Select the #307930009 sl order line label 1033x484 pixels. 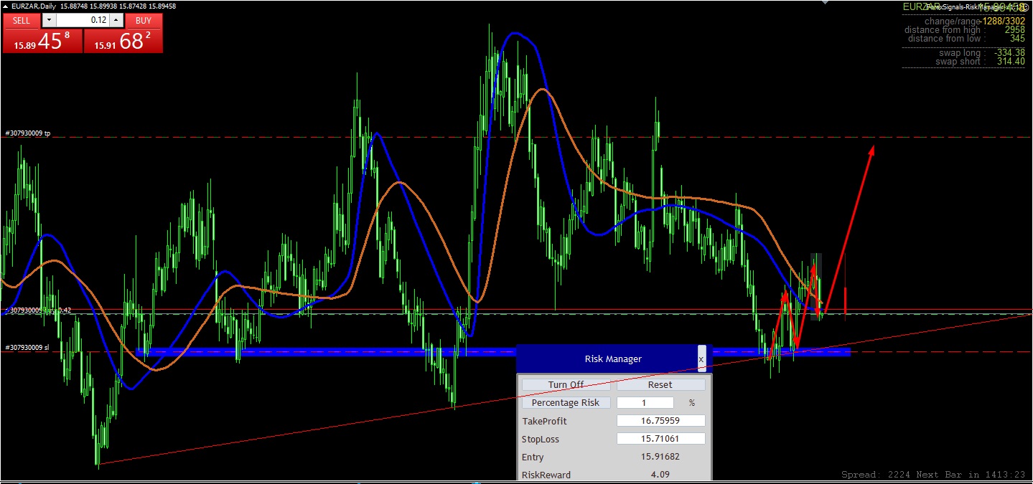pyautogui.click(x=27, y=348)
